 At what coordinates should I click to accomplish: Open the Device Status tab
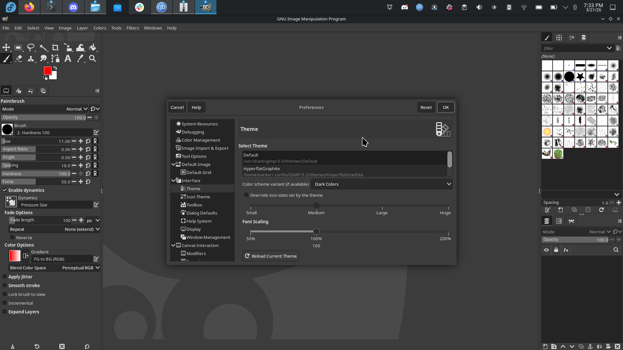coord(18,91)
